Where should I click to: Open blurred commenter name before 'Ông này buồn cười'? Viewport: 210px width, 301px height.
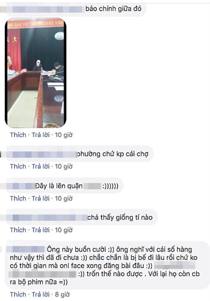[x=26, y=249]
